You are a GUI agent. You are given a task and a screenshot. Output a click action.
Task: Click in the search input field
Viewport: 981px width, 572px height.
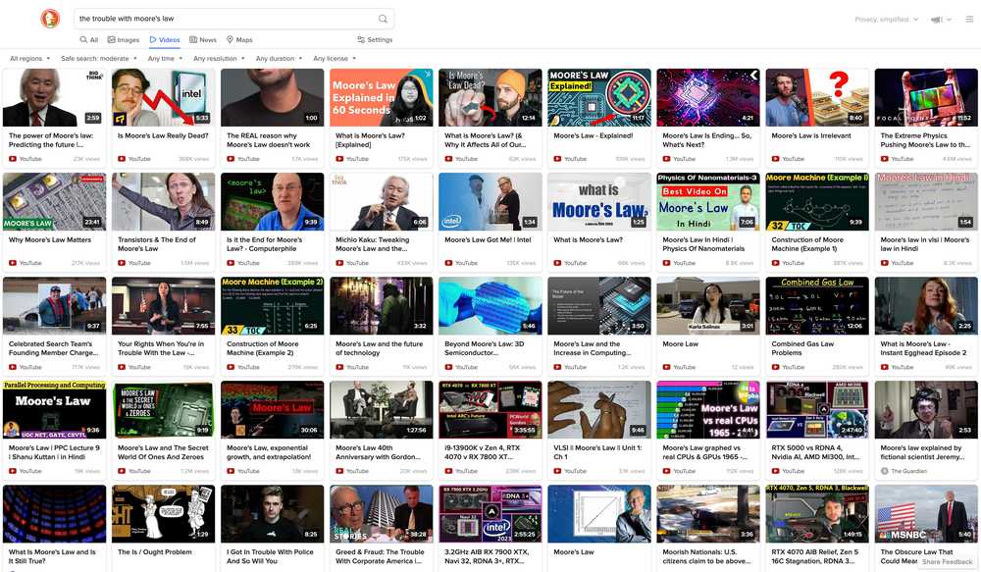pos(226,19)
